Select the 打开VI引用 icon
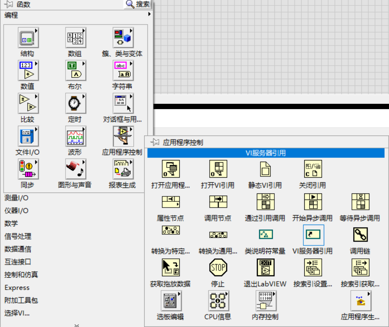 219,169
